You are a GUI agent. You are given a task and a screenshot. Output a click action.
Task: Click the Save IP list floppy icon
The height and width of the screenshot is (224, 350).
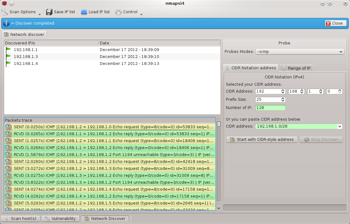[49, 12]
